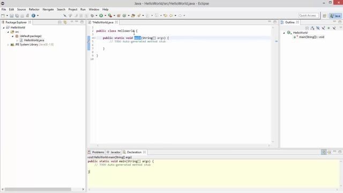The height and width of the screenshot is (193, 343).
Task: Open the Edit menu
Action: [x=11, y=10]
